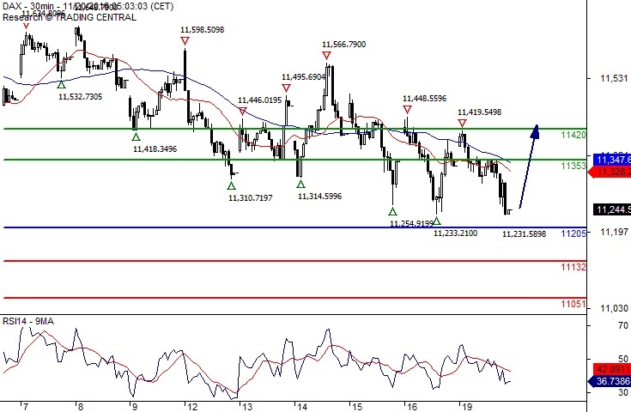The width and height of the screenshot is (631, 412).
Task: Click date 15 on the time axis
Action: [x=357, y=407]
